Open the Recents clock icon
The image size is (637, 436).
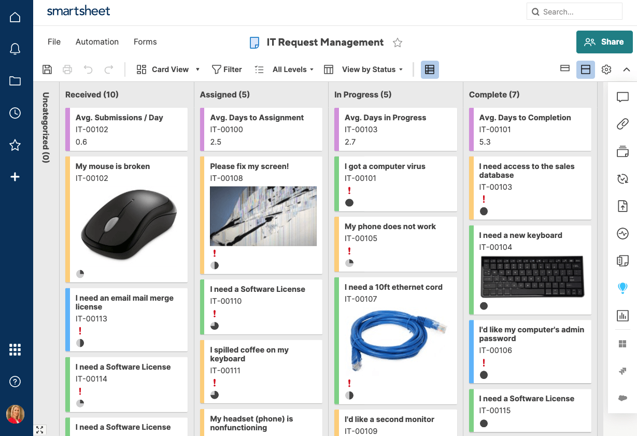pos(15,113)
